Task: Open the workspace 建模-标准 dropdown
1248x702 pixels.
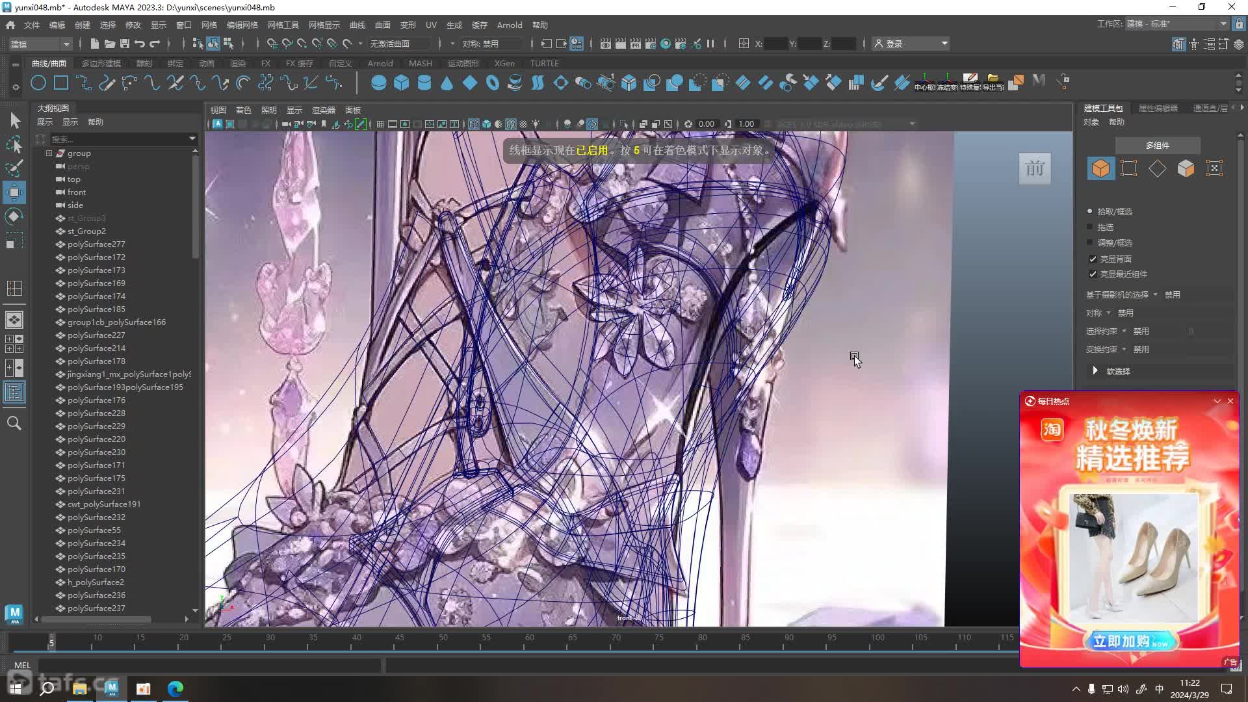Action: pos(1176,24)
